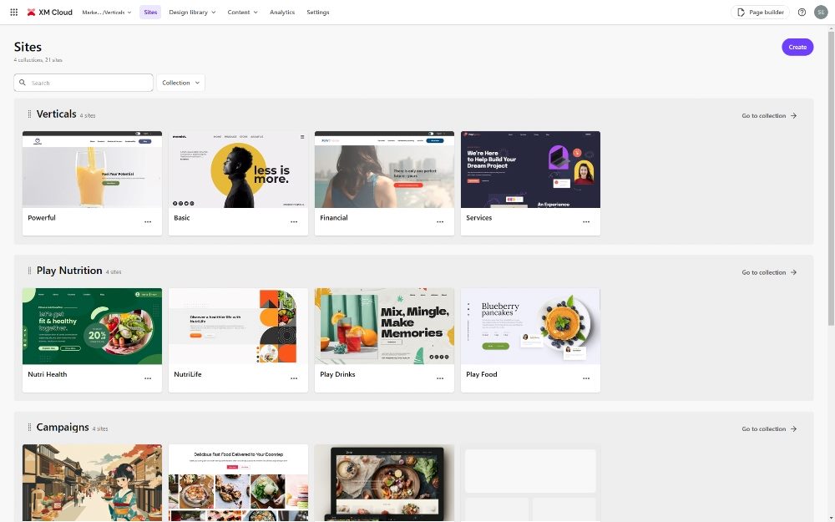
Task: Go to the Play Nutrition collection
Action: click(x=769, y=272)
